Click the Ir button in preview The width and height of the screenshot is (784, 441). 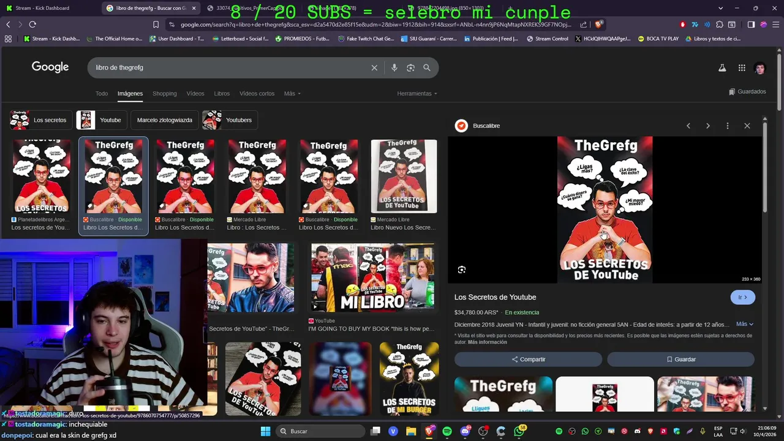tap(743, 297)
